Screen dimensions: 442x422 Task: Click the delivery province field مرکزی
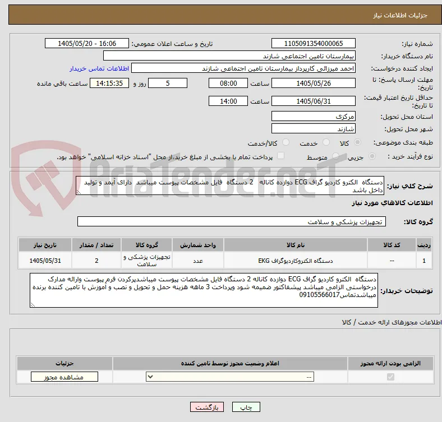click(x=313, y=116)
